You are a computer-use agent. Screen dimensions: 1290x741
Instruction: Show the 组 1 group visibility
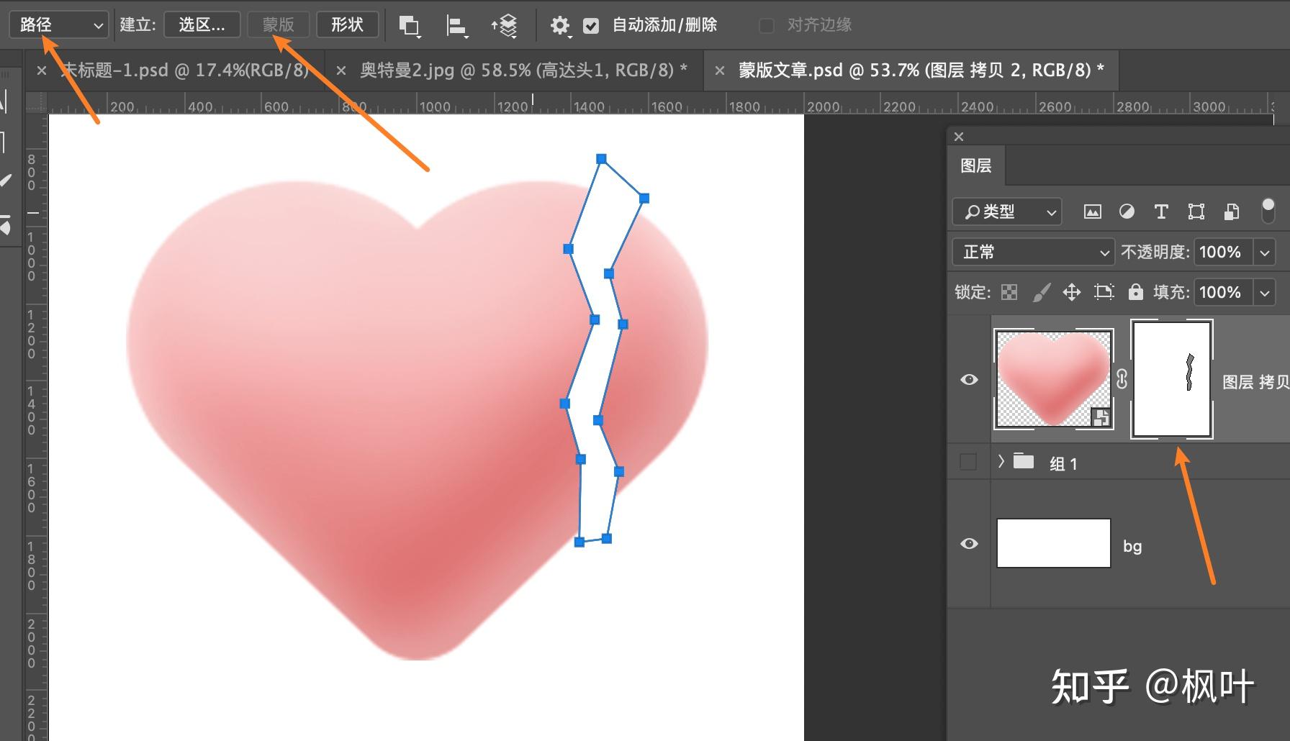[x=969, y=462]
